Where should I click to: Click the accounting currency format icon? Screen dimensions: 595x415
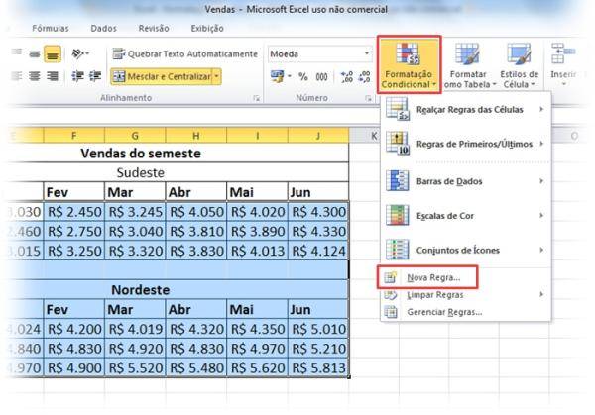tap(278, 77)
